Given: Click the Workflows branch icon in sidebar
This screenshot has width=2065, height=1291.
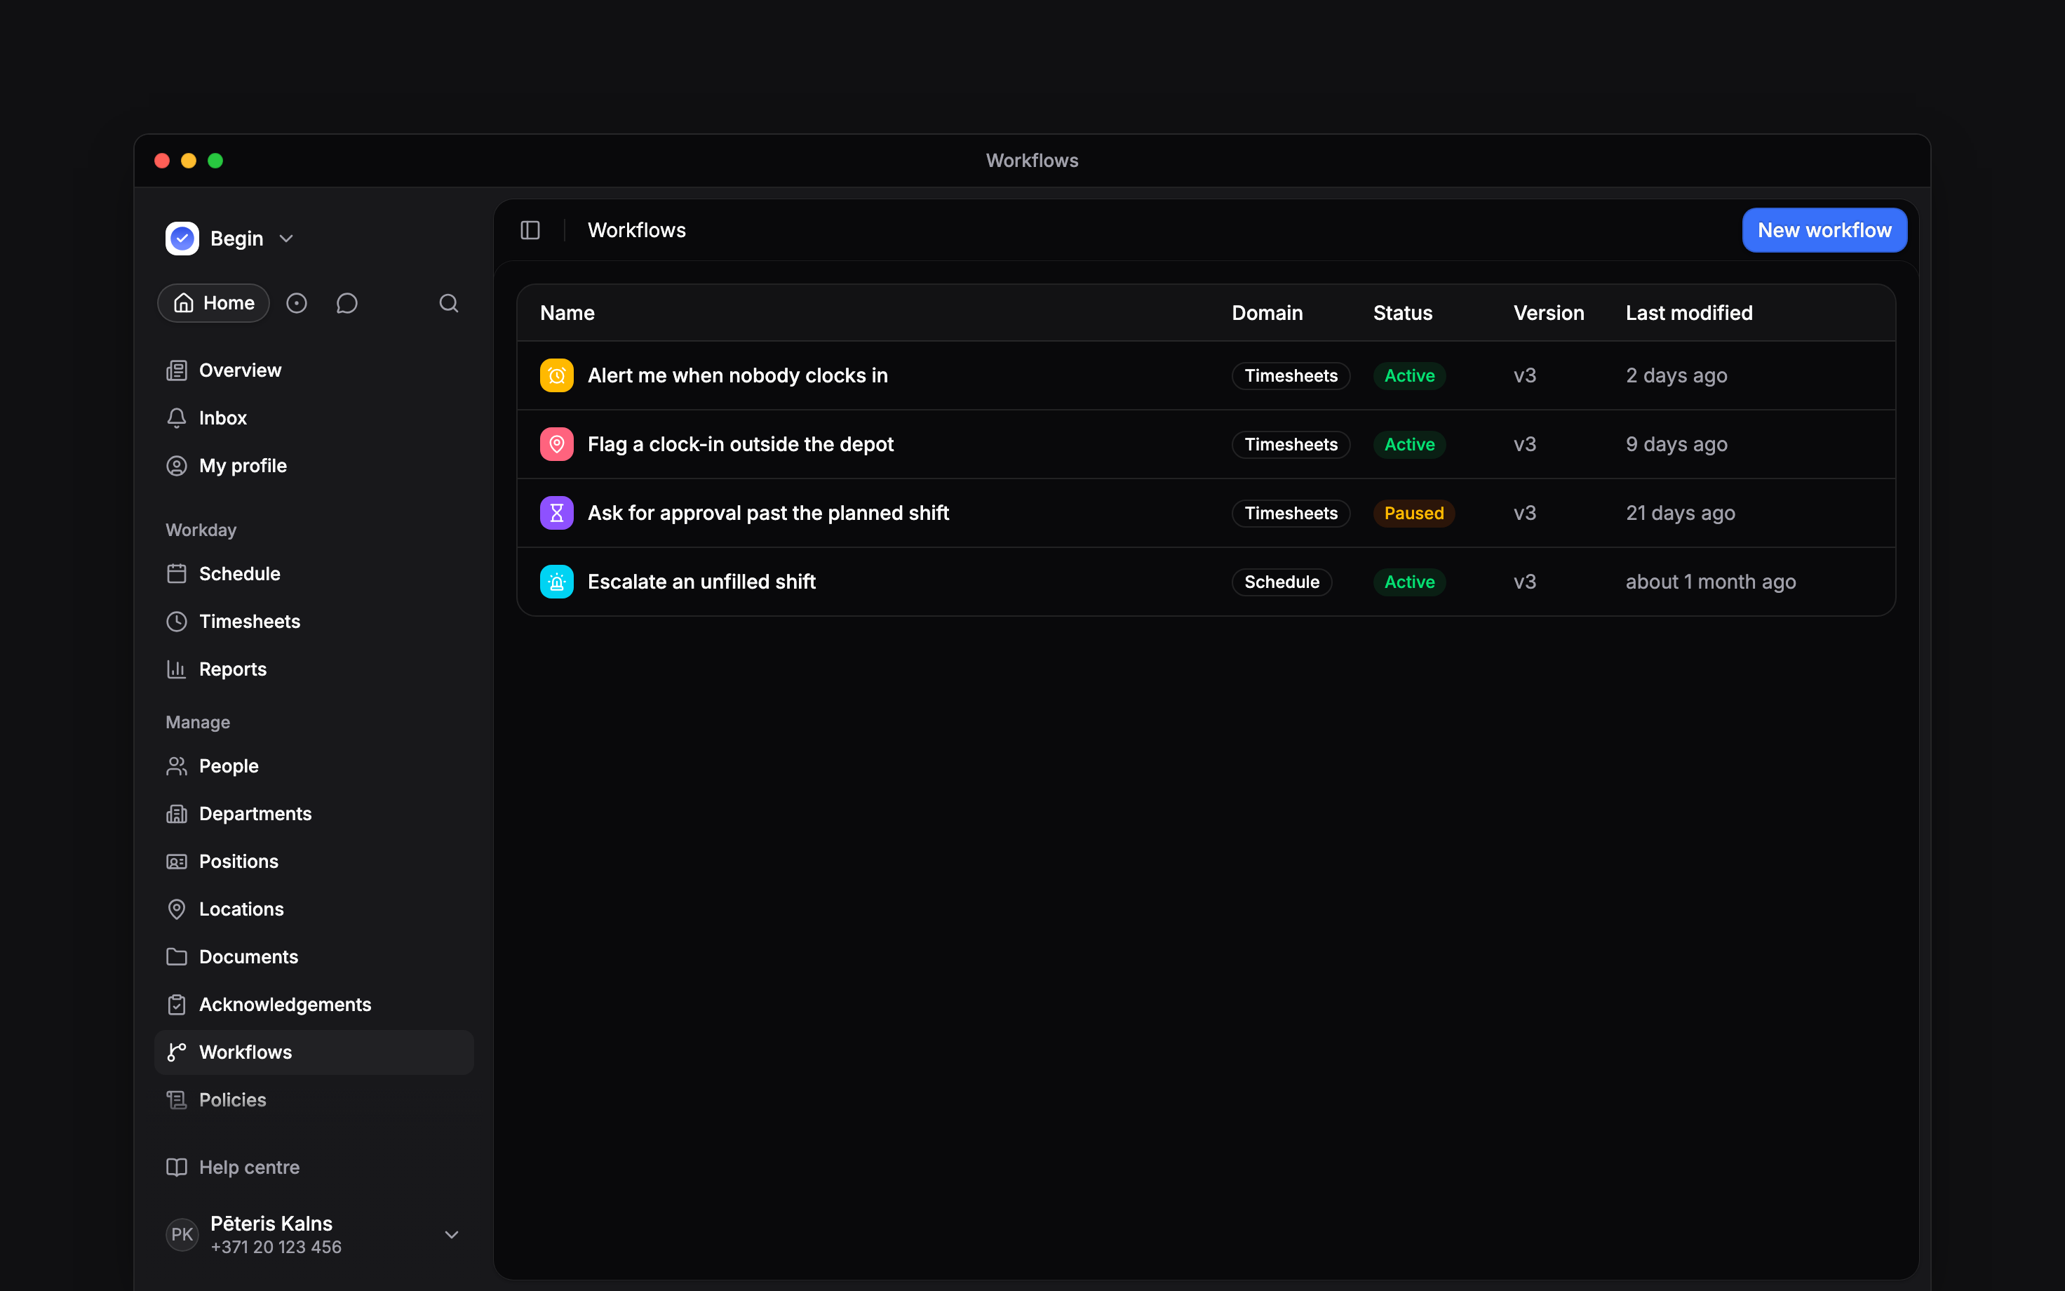Looking at the screenshot, I should [x=177, y=1052].
